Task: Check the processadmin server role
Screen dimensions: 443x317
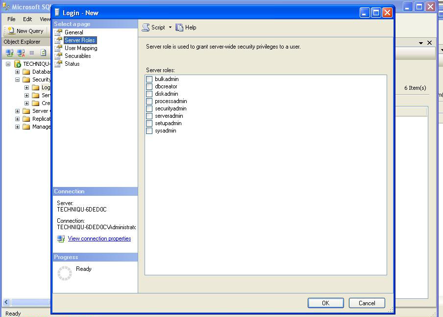Action: (x=149, y=101)
